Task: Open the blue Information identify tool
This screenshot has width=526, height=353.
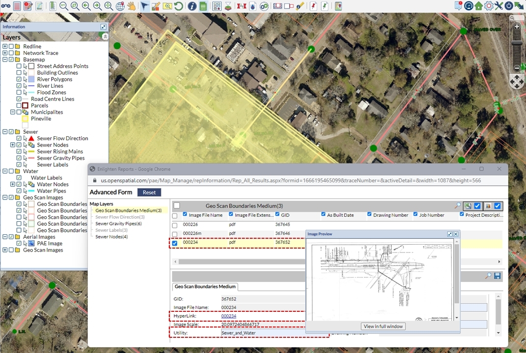Action: click(192, 6)
